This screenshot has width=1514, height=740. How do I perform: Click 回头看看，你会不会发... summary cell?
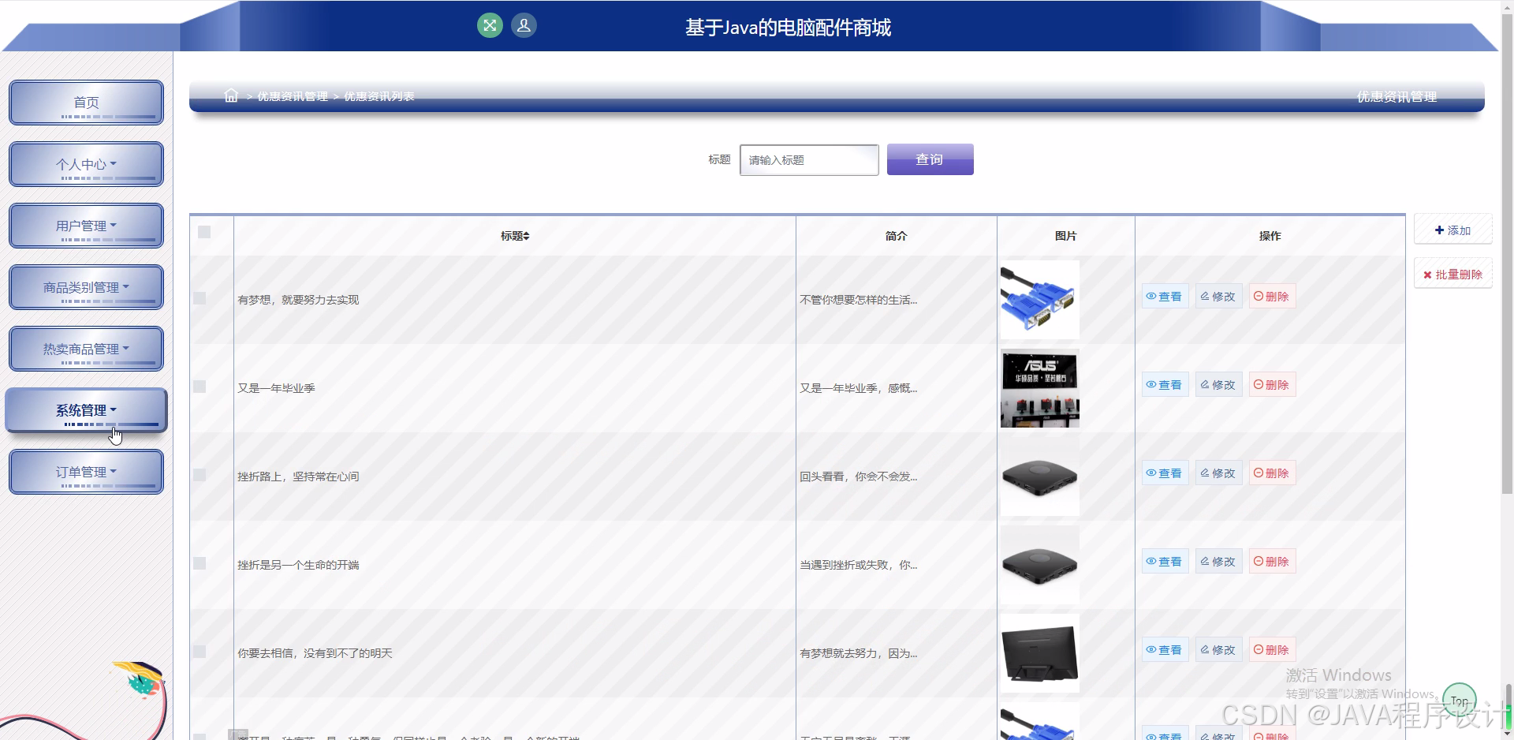tap(858, 477)
